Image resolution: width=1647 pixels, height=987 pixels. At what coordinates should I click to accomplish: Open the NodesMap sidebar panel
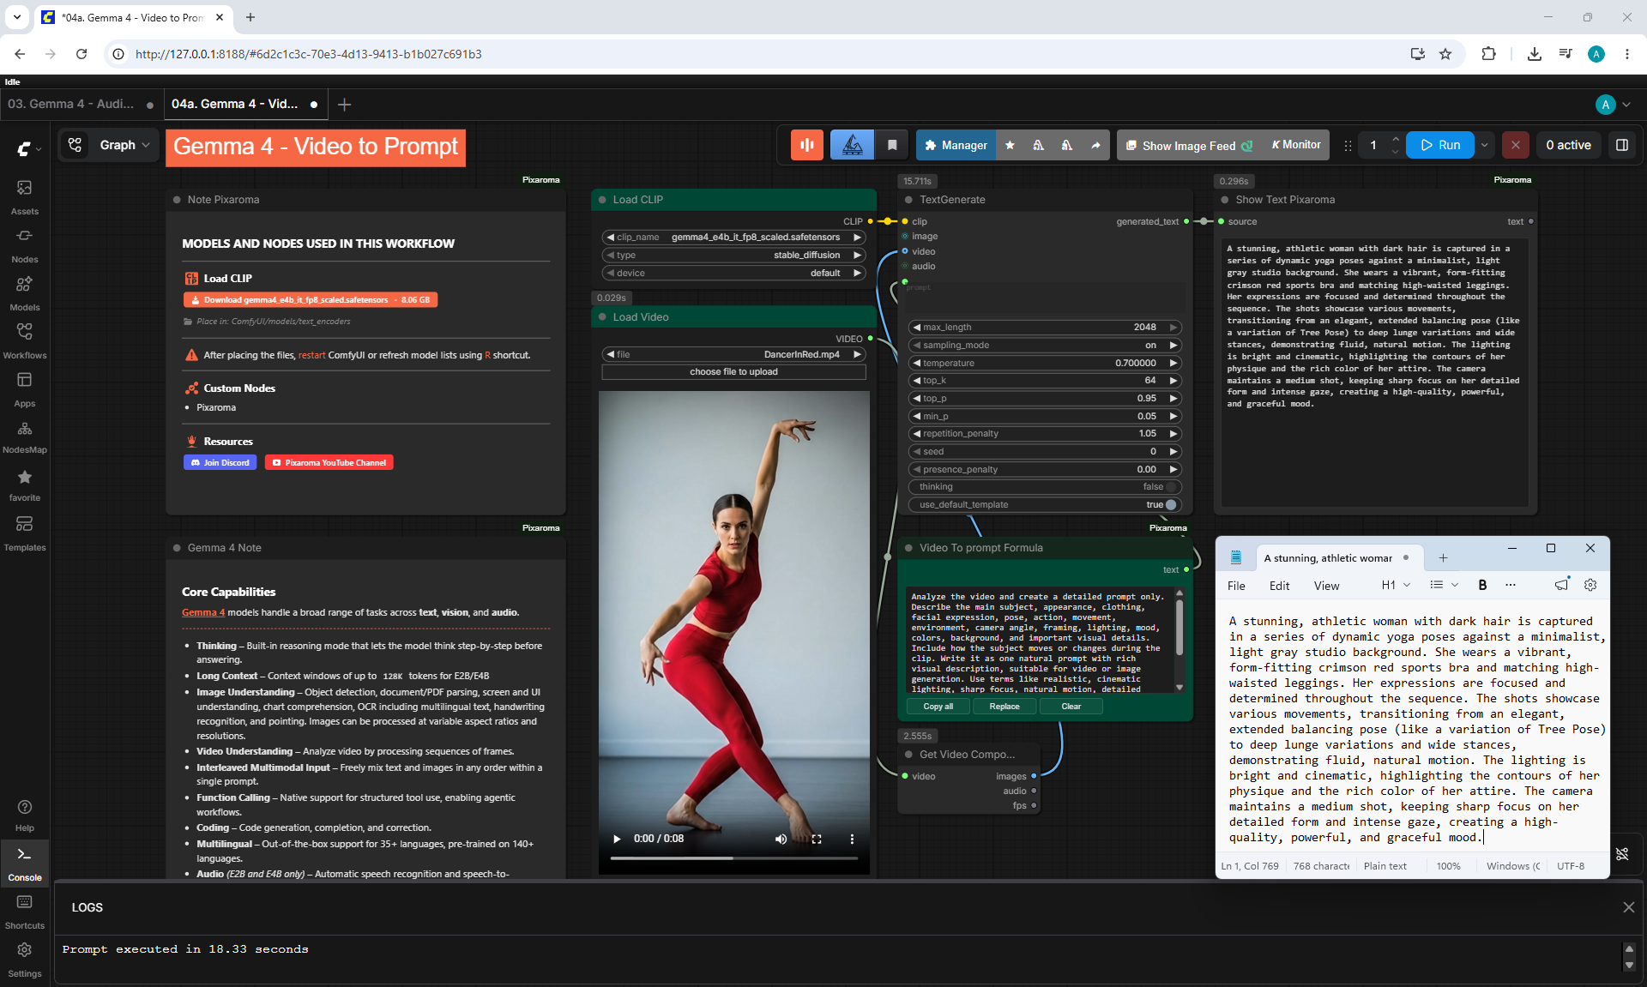tap(25, 436)
